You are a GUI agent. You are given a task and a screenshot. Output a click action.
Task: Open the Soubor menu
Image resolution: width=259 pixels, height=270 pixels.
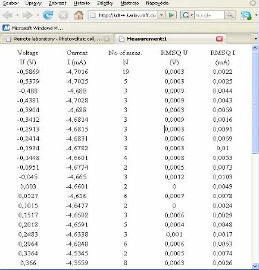(x=11, y=3)
